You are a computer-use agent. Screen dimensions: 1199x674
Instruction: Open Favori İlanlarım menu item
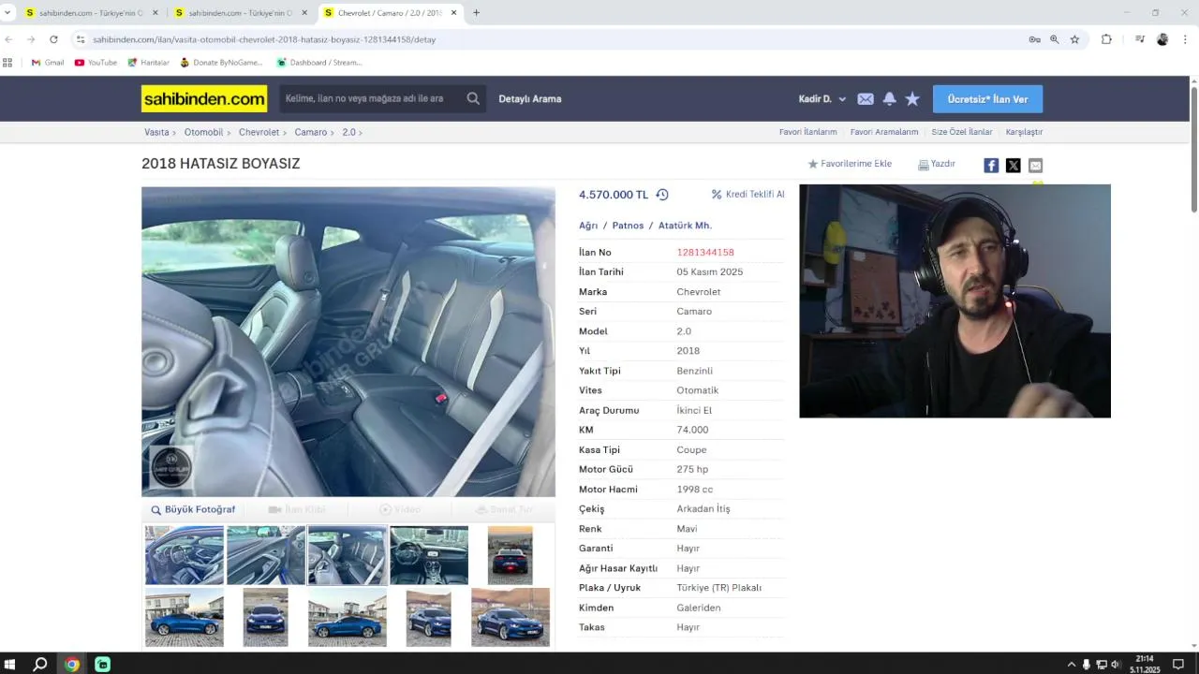coord(807,132)
